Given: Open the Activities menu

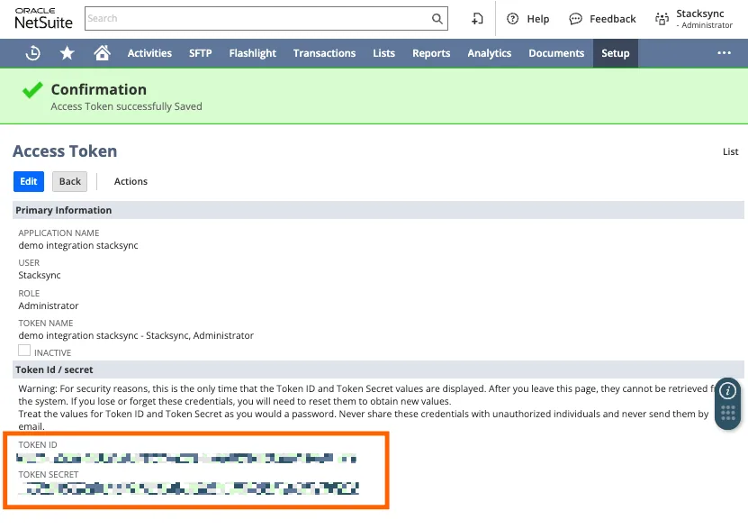Looking at the screenshot, I should pyautogui.click(x=149, y=53).
